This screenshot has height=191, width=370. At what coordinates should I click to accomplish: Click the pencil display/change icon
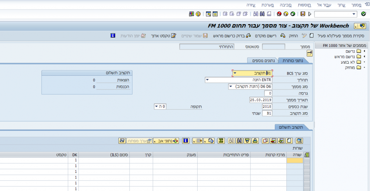pos(304,36)
